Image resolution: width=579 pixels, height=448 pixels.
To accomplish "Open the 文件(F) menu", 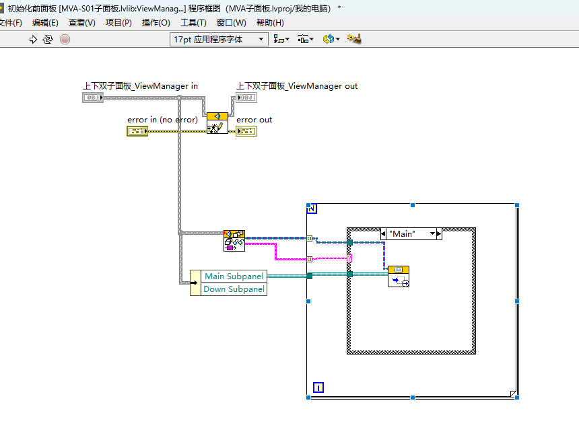I will click(x=11, y=23).
